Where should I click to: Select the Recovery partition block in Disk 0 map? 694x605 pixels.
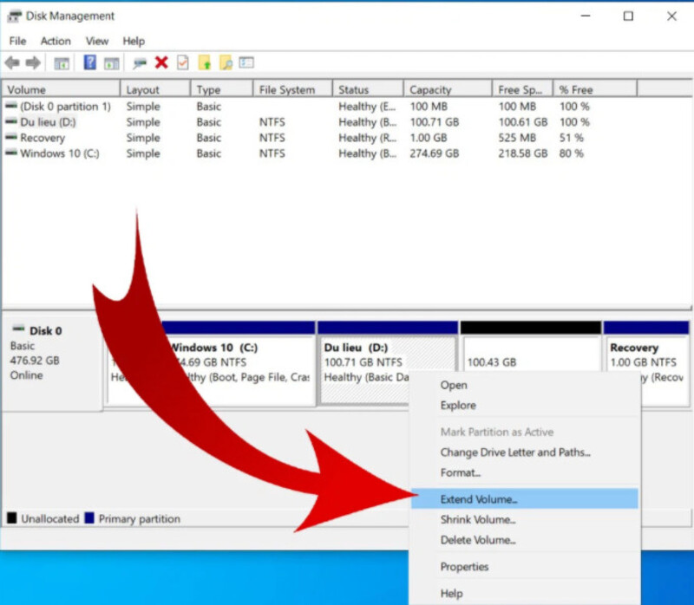tap(646, 362)
